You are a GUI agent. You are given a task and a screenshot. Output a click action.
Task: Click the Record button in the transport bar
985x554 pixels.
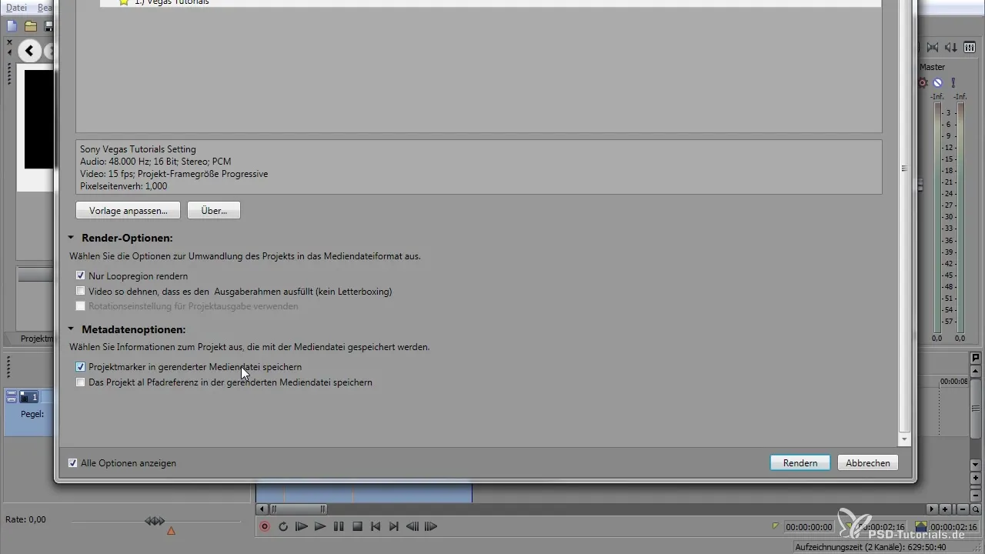click(265, 526)
